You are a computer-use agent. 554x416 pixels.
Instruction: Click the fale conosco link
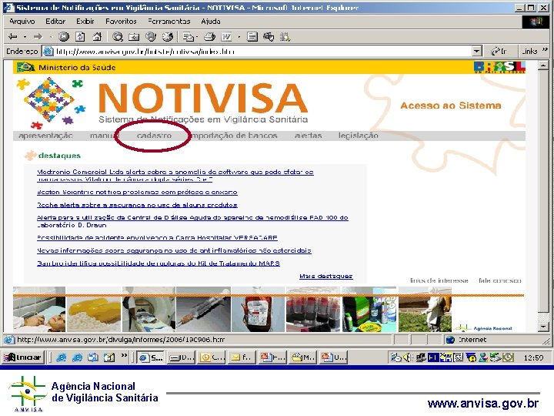pos(499,280)
